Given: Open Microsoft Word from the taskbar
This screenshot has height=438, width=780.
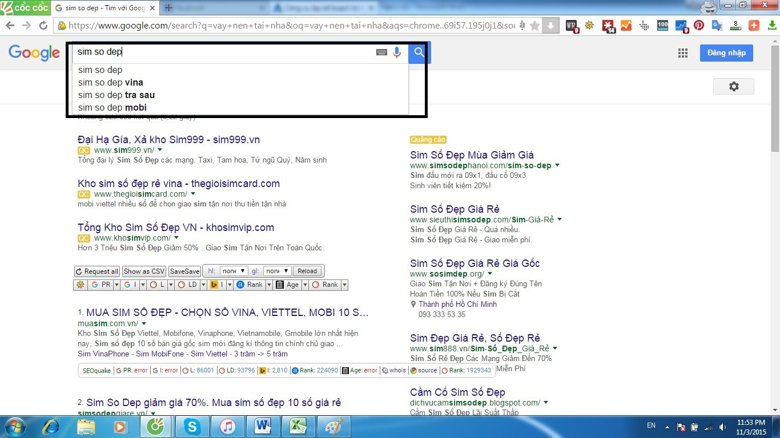Looking at the screenshot, I should (x=262, y=426).
